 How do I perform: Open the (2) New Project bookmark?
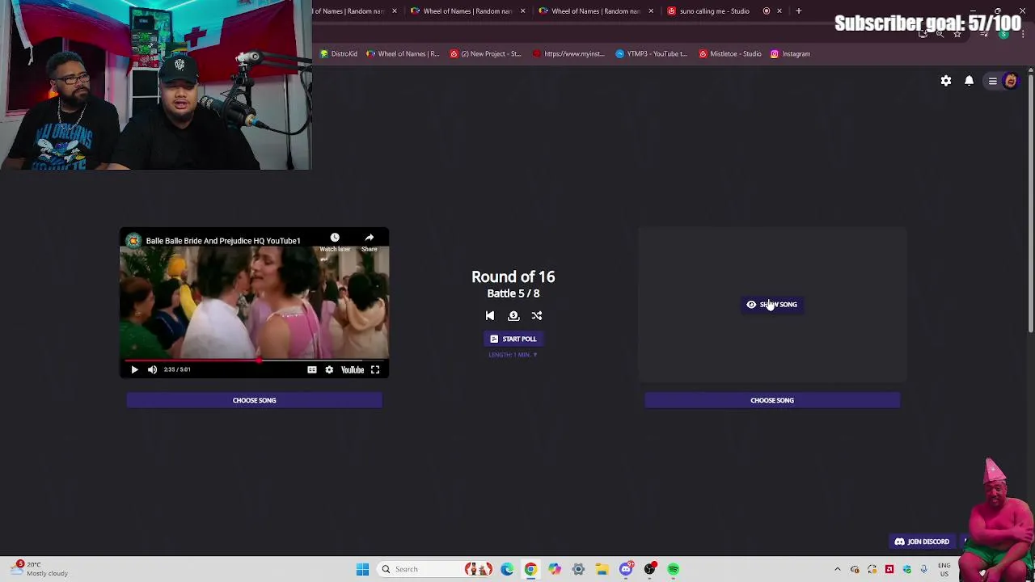[485, 54]
